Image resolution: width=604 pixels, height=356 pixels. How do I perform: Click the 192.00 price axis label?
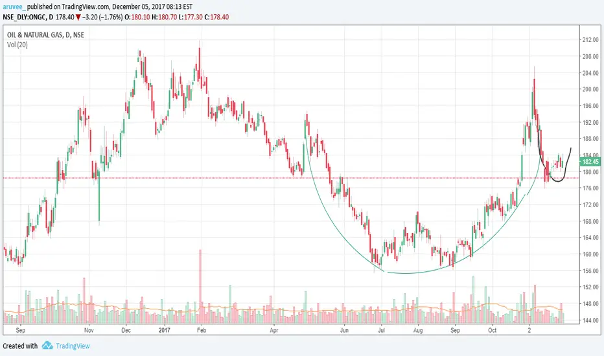[x=590, y=122]
